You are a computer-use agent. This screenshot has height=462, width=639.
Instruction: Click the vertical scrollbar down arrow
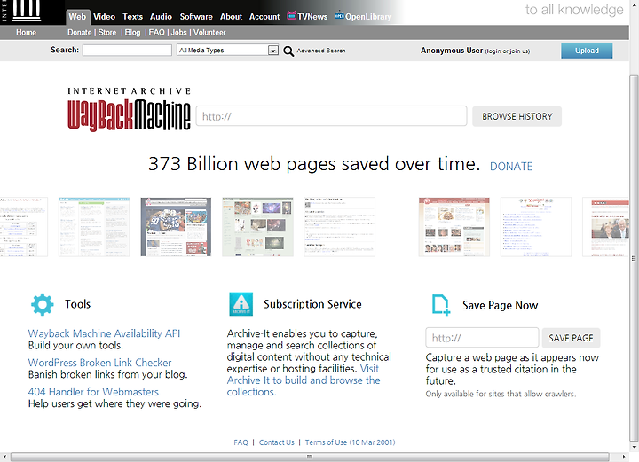[x=634, y=447]
